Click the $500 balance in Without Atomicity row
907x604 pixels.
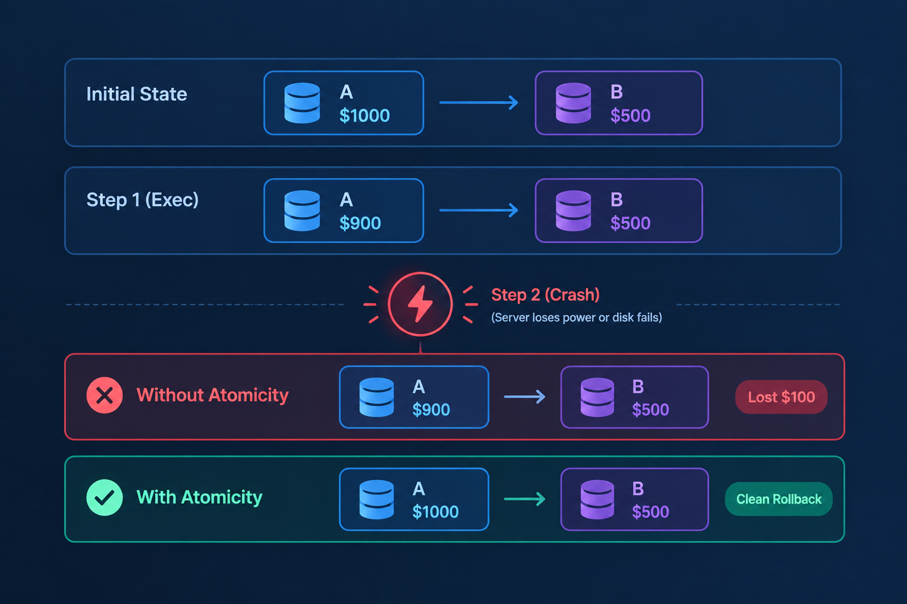pyautogui.click(x=650, y=409)
